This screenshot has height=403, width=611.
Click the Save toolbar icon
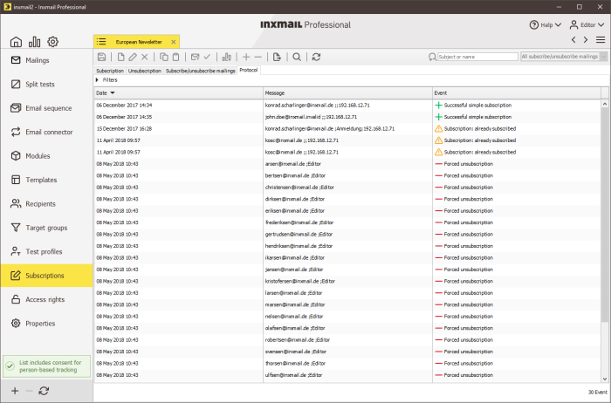(102, 57)
